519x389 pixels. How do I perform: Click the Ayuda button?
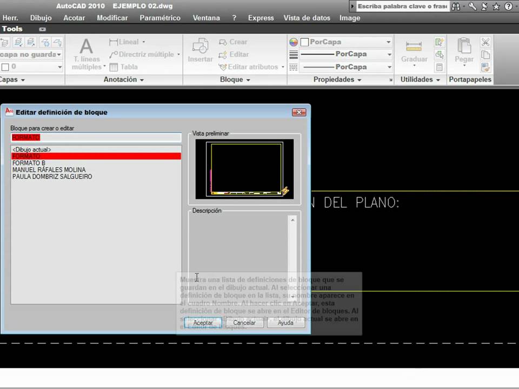[x=285, y=323]
